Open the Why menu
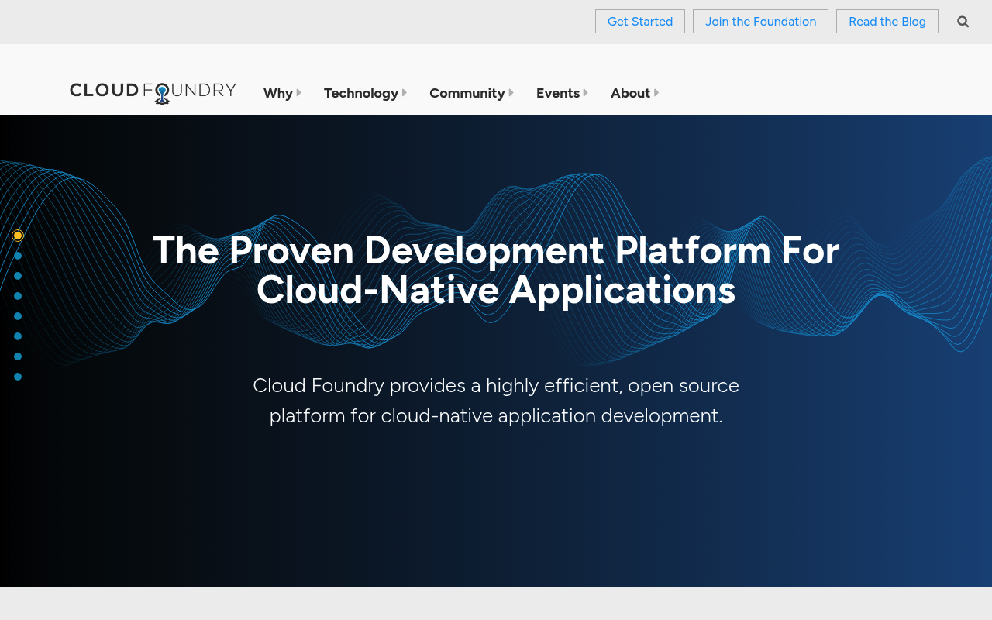This screenshot has height=620, width=992. click(278, 93)
